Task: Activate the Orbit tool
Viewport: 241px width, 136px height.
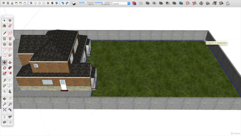Action: point(5,99)
